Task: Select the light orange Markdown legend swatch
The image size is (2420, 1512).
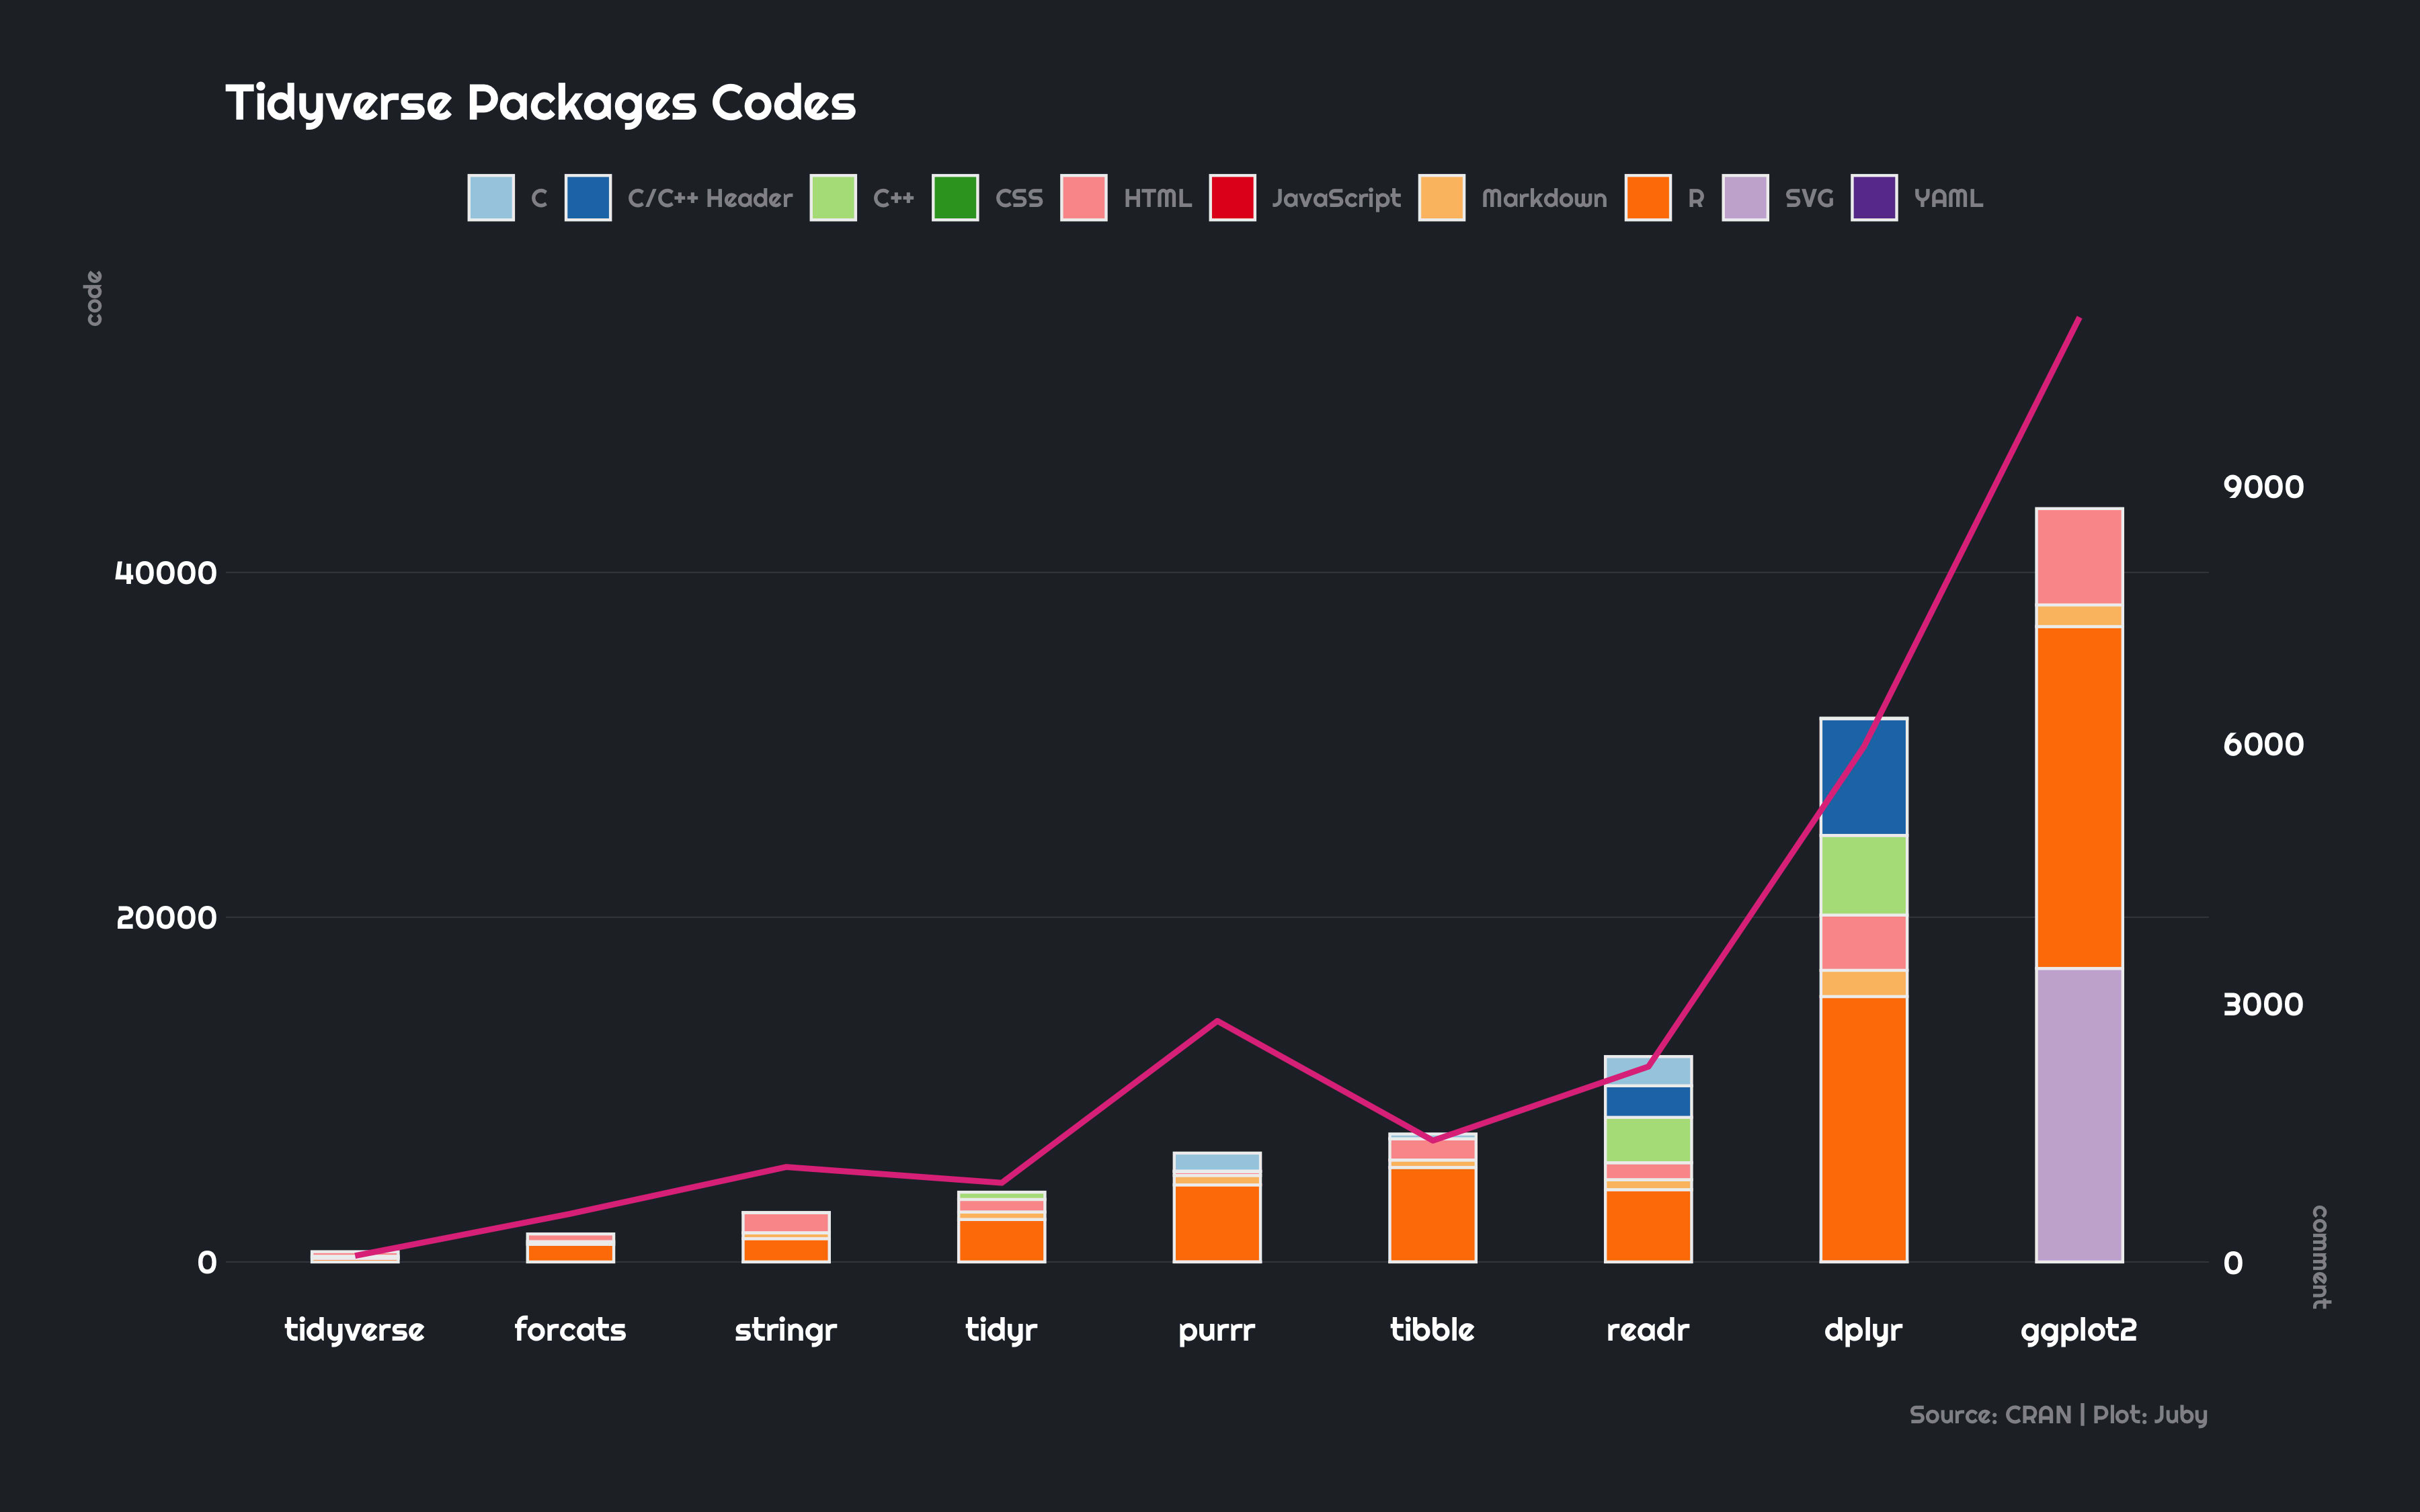Action: (x=1442, y=198)
